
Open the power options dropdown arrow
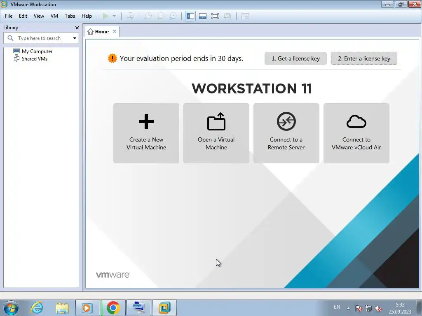coord(115,16)
